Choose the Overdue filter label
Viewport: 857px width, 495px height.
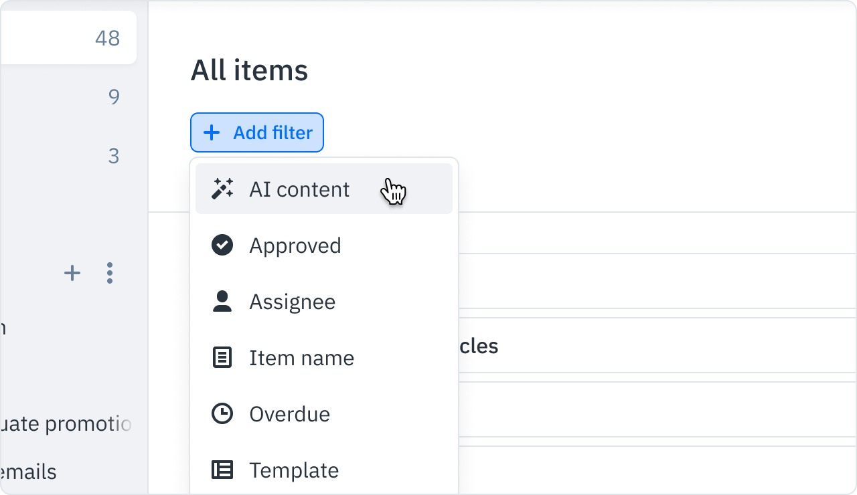tap(290, 414)
